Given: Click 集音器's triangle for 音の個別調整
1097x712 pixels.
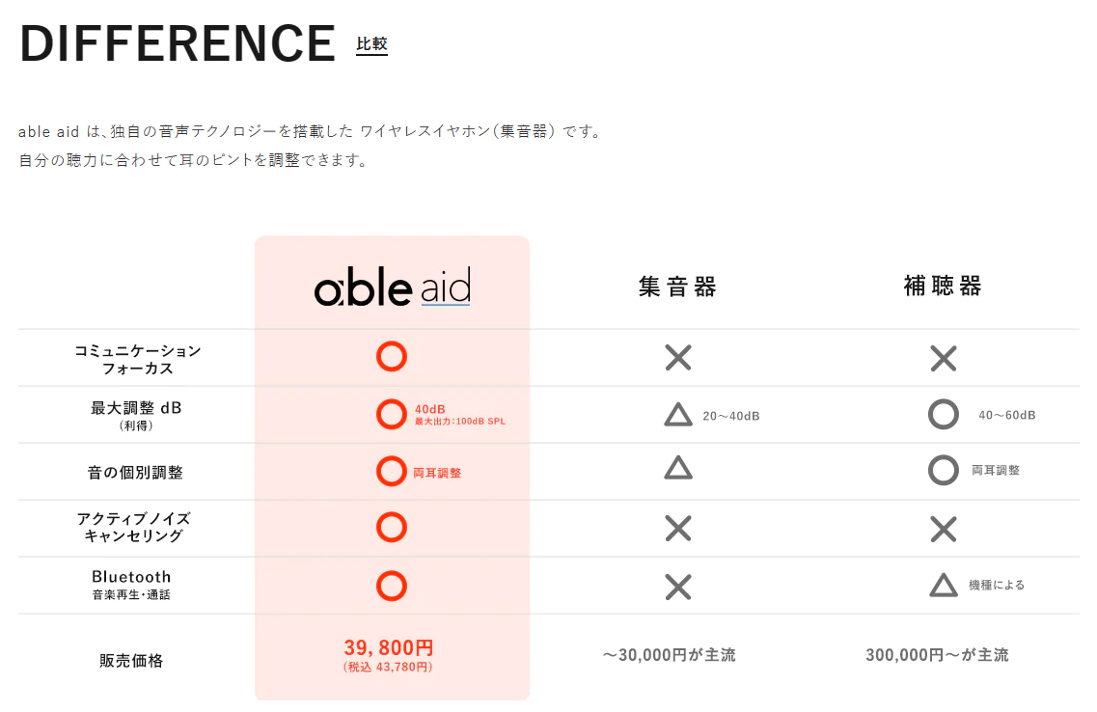Looking at the screenshot, I should tap(678, 469).
